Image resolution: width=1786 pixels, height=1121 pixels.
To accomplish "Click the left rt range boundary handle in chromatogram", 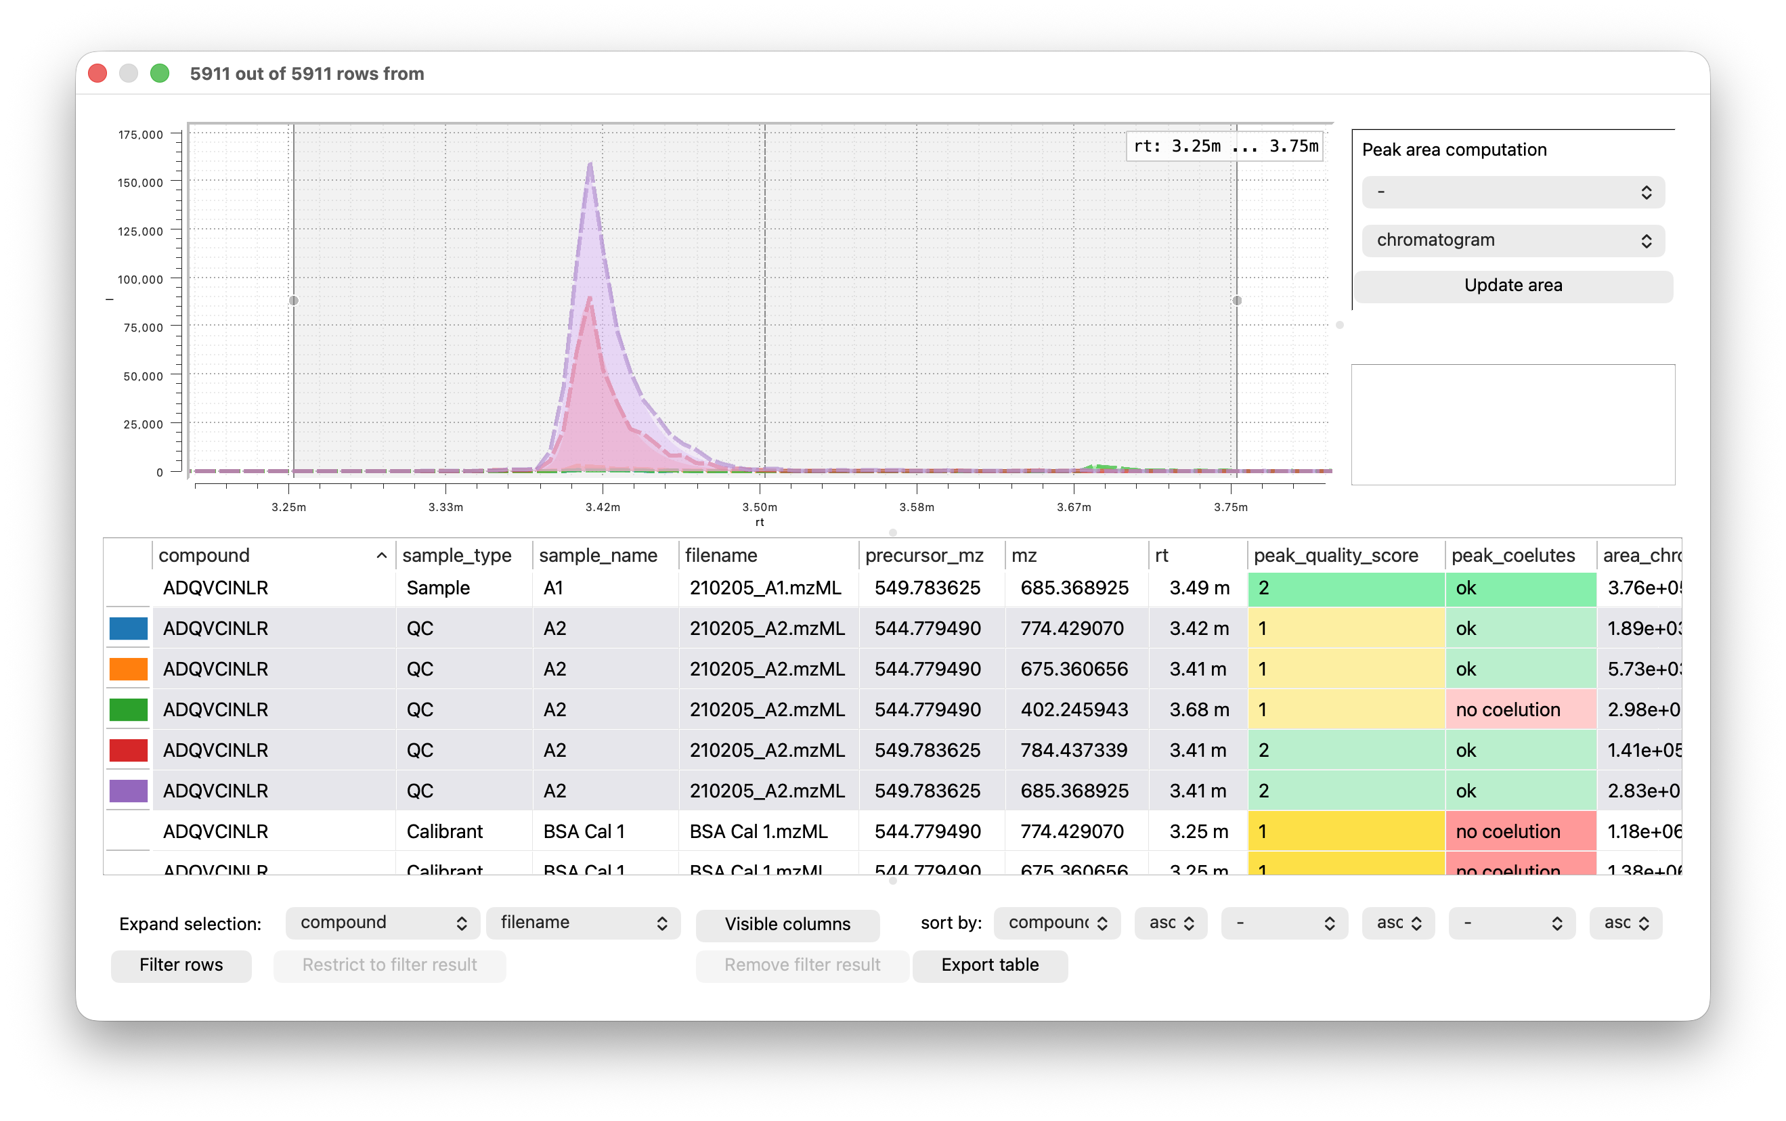I will 294,301.
